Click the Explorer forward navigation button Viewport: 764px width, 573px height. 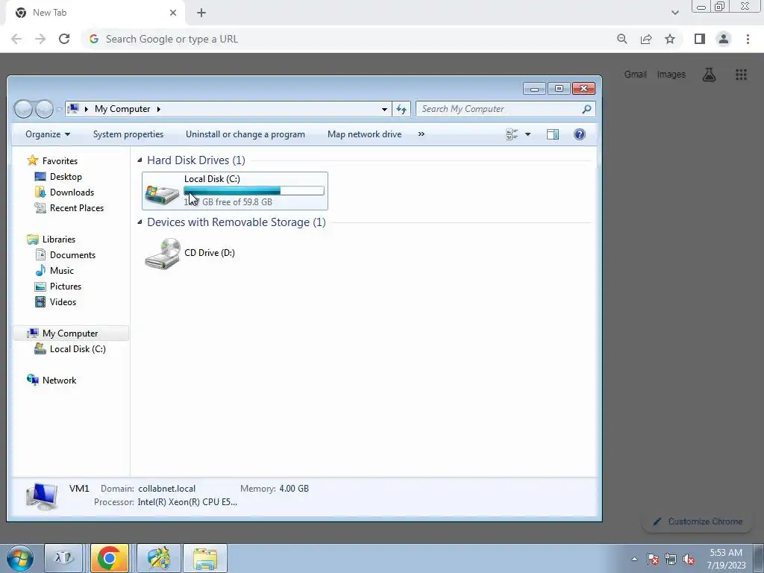(44, 109)
